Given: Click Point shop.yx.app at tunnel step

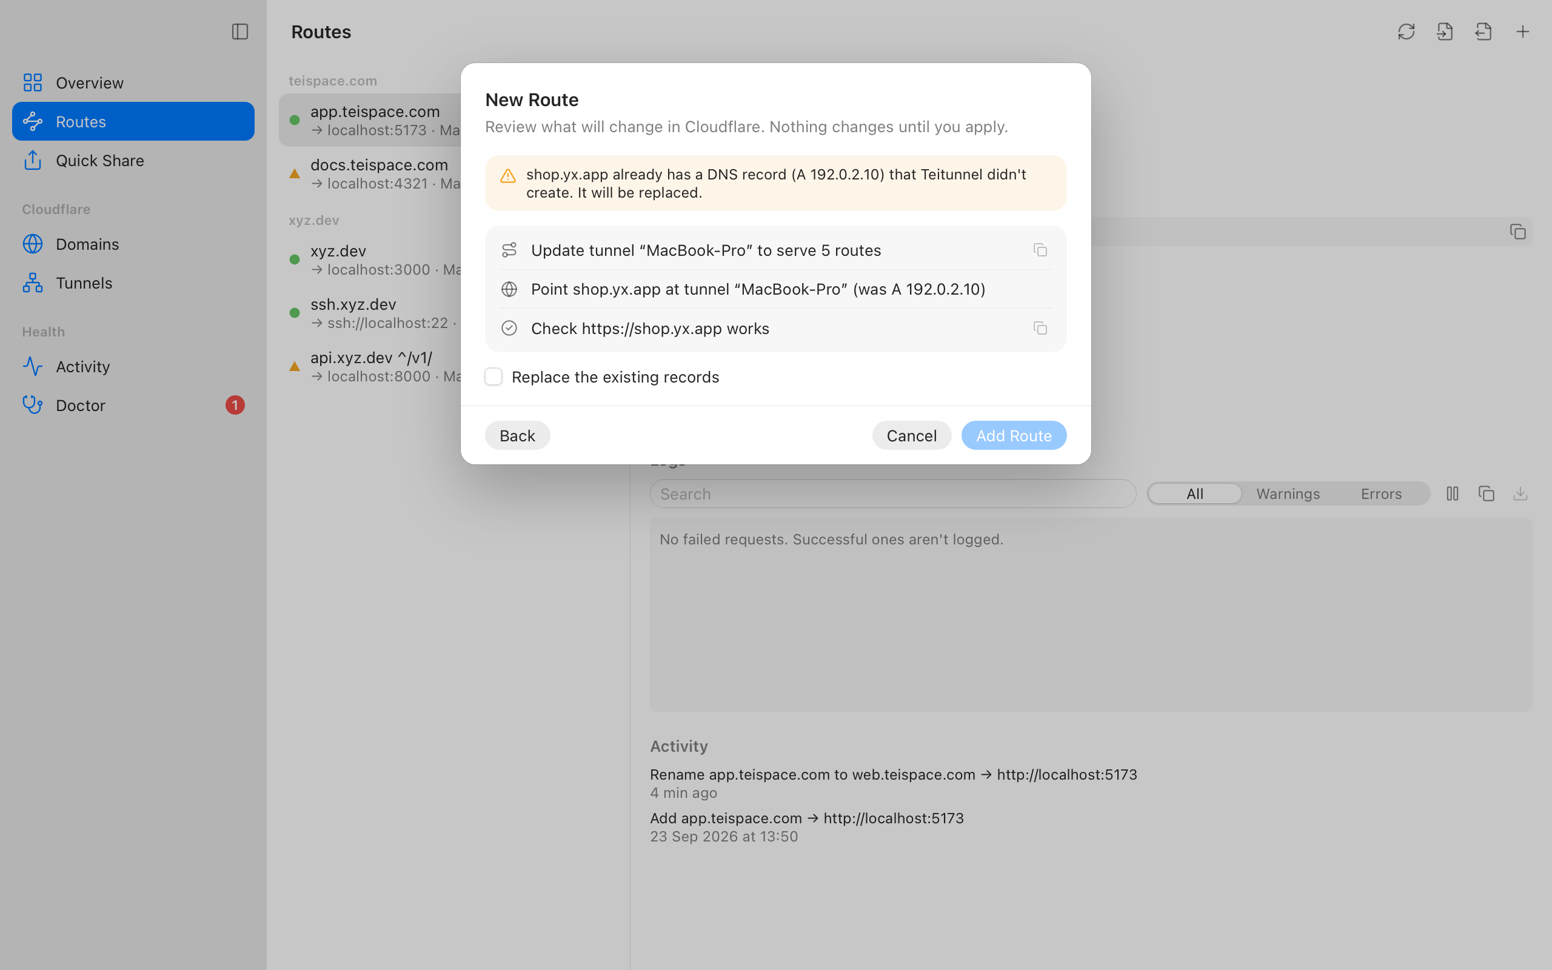Looking at the screenshot, I should click(775, 289).
